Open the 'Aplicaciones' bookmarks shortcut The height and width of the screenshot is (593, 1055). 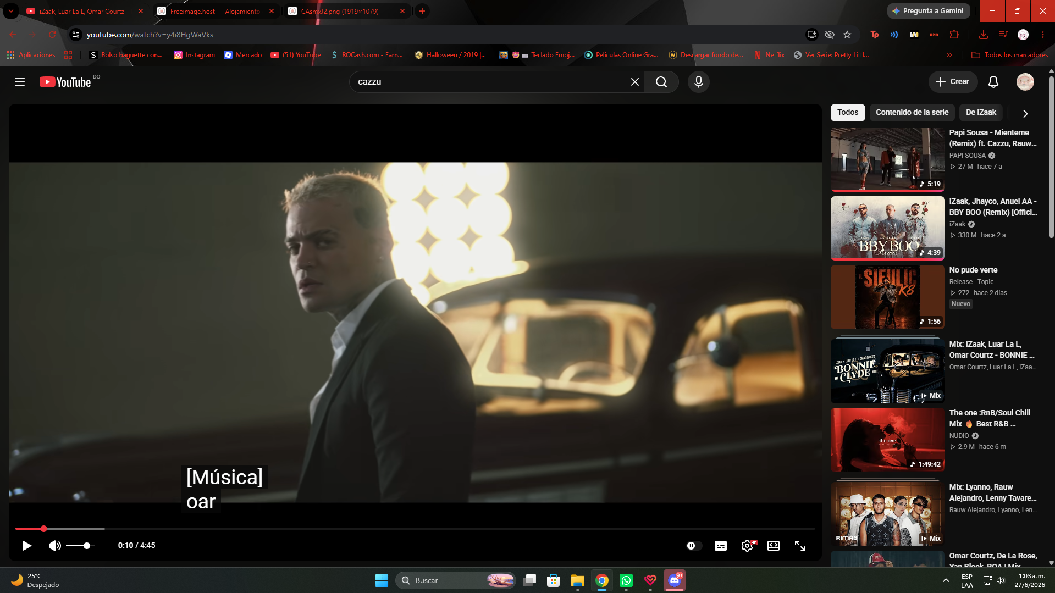[31, 55]
